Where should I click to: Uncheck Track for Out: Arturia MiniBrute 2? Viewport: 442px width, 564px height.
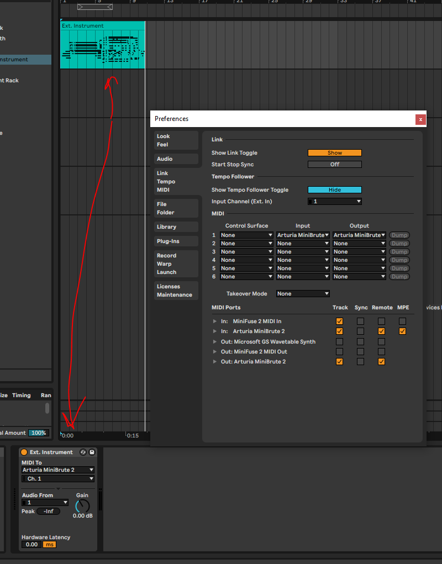pyautogui.click(x=339, y=362)
